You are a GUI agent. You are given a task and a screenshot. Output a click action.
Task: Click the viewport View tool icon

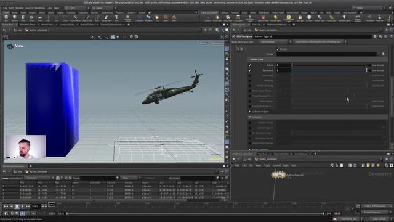click(x=10, y=46)
